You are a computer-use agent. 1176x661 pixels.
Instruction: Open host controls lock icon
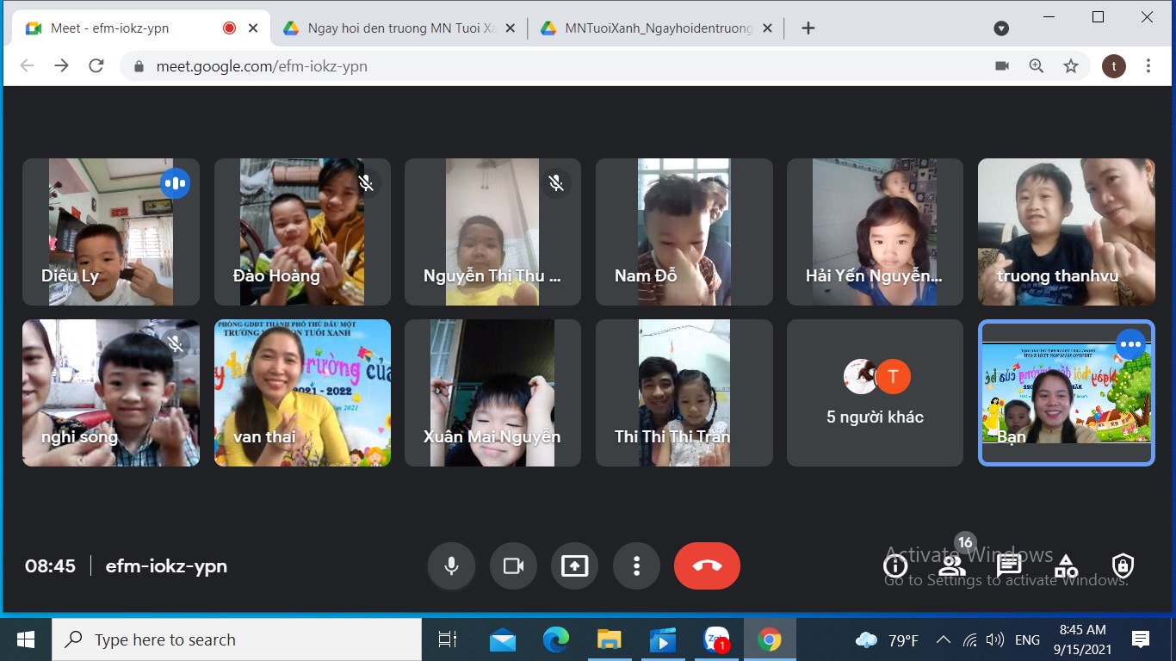click(x=1122, y=565)
